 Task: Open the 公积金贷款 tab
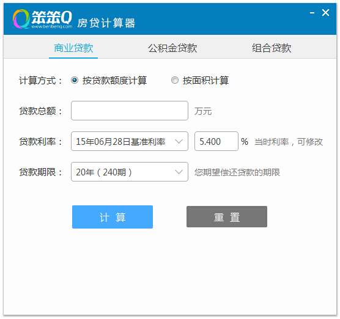coord(172,48)
